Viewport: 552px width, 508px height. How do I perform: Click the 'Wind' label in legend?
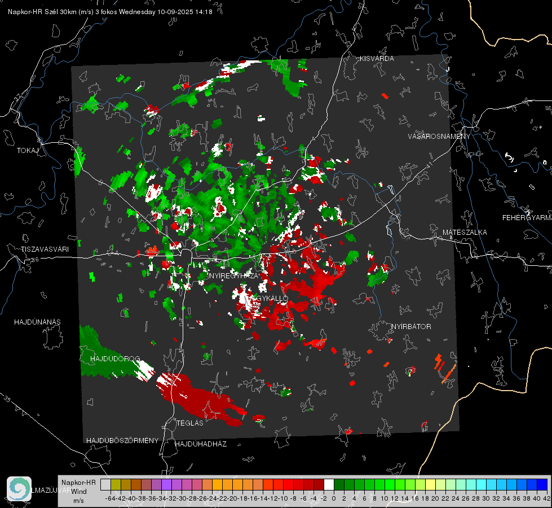tap(79, 492)
